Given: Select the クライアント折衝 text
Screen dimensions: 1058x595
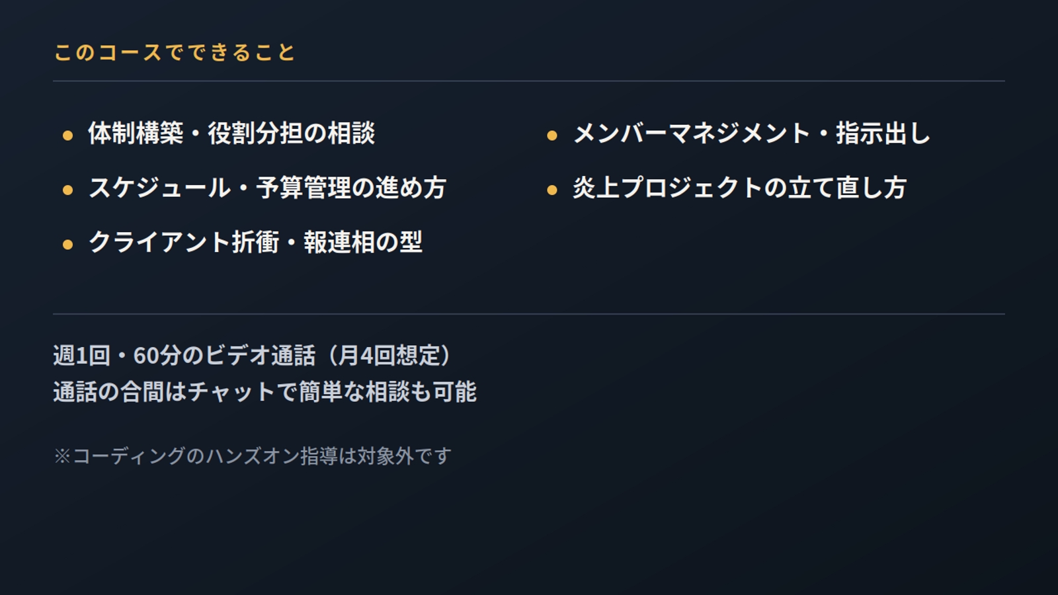Looking at the screenshot, I should coord(184,241).
